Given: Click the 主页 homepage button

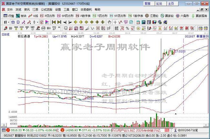Looking at the screenshot, I should click(173, 4).
